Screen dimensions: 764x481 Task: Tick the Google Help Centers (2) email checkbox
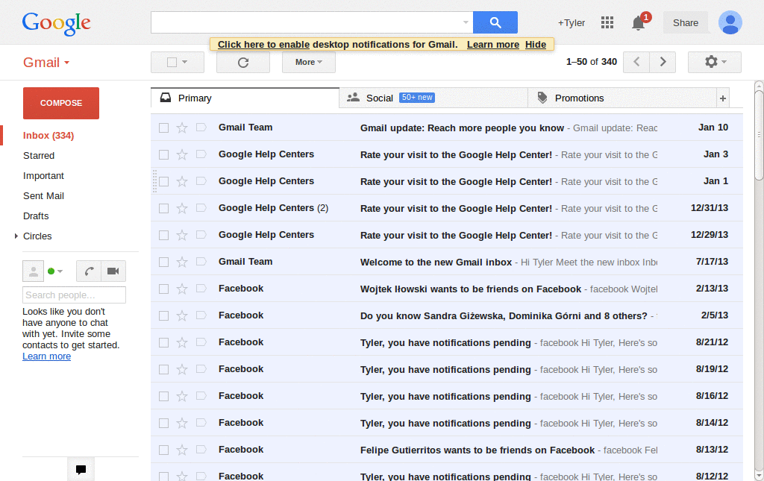point(163,208)
